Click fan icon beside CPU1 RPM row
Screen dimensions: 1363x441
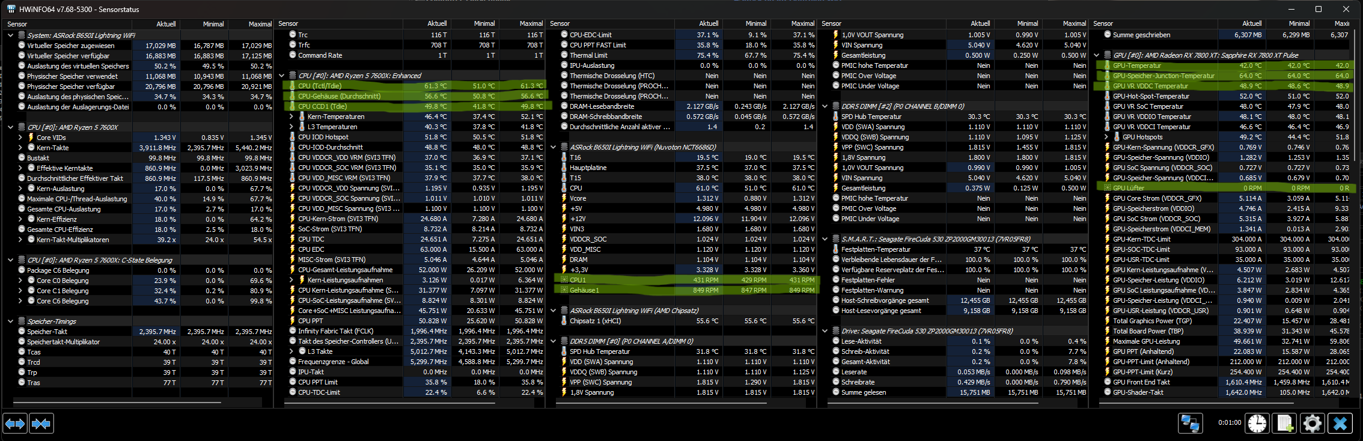[564, 280]
